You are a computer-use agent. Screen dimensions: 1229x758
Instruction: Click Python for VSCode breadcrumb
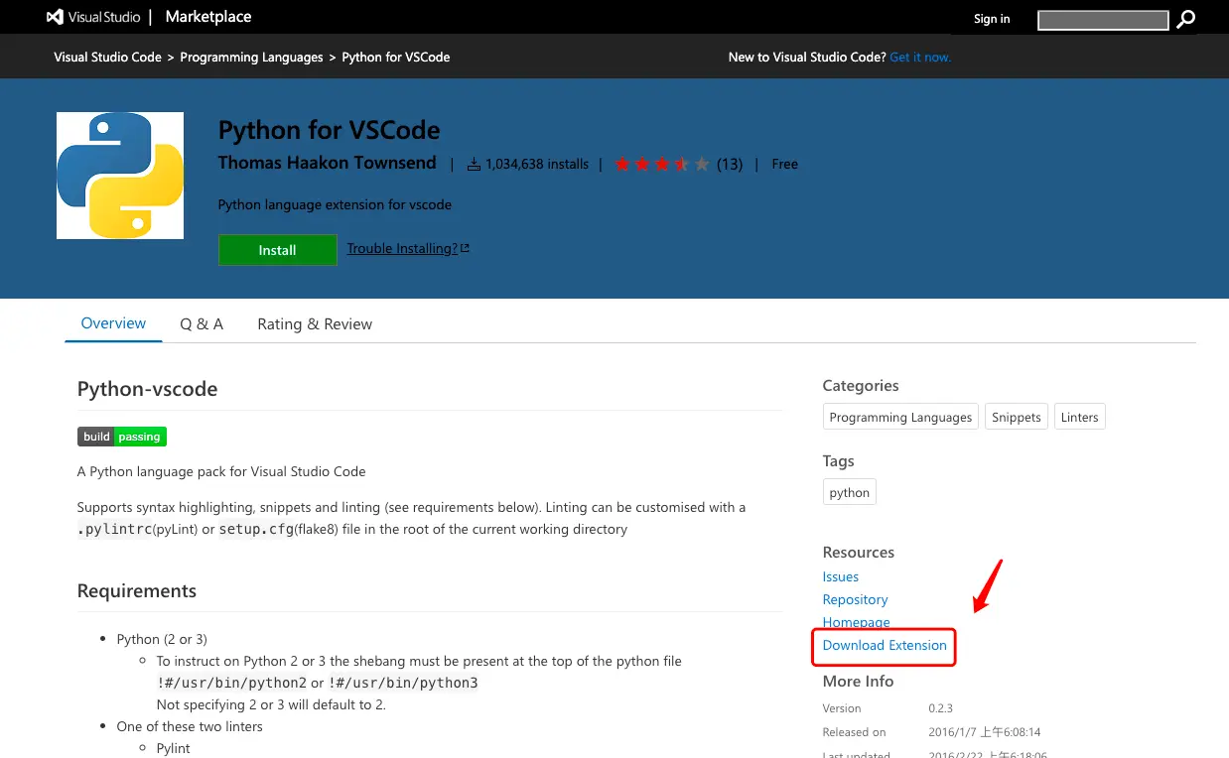pyautogui.click(x=396, y=58)
